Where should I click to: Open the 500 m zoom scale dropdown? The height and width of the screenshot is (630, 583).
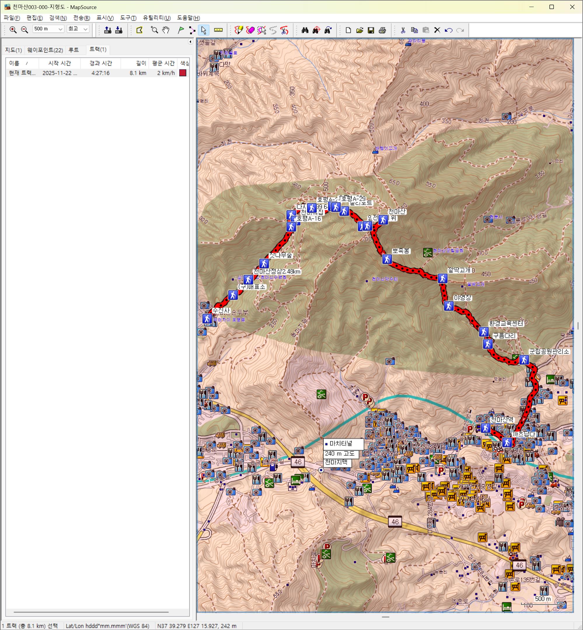(x=60, y=29)
